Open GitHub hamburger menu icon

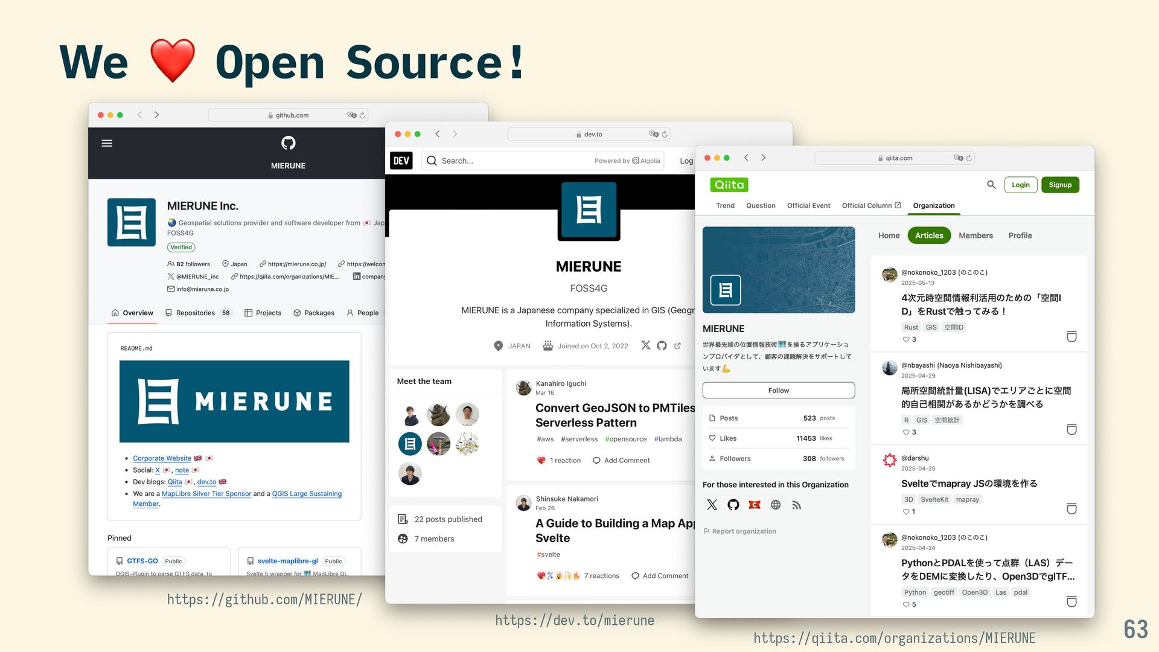coord(107,143)
